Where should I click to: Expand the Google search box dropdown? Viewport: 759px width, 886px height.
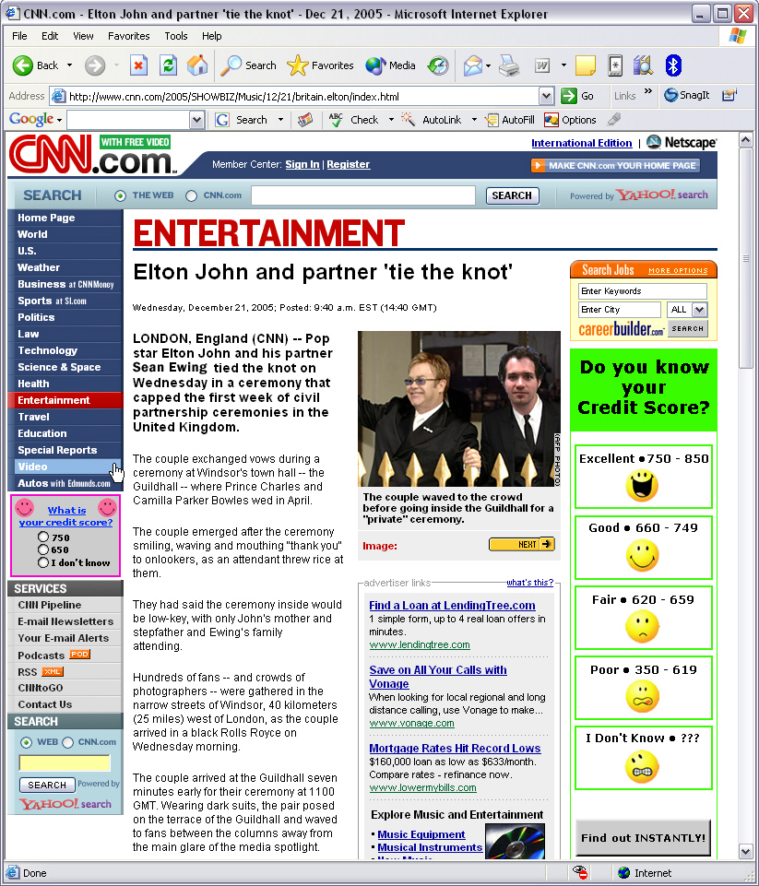pyautogui.click(x=196, y=120)
